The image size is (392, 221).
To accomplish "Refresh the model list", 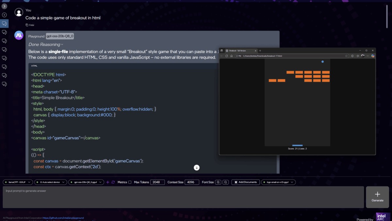I will 113,182.
